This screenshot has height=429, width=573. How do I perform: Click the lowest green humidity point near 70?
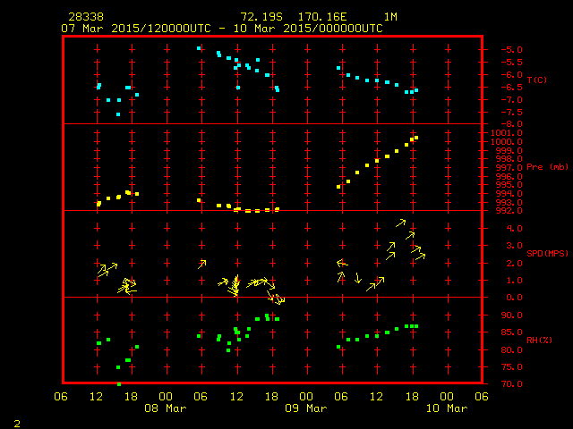119,383
